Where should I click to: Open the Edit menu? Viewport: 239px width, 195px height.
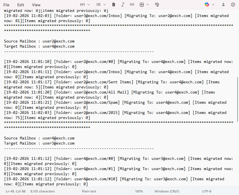point(20,5)
